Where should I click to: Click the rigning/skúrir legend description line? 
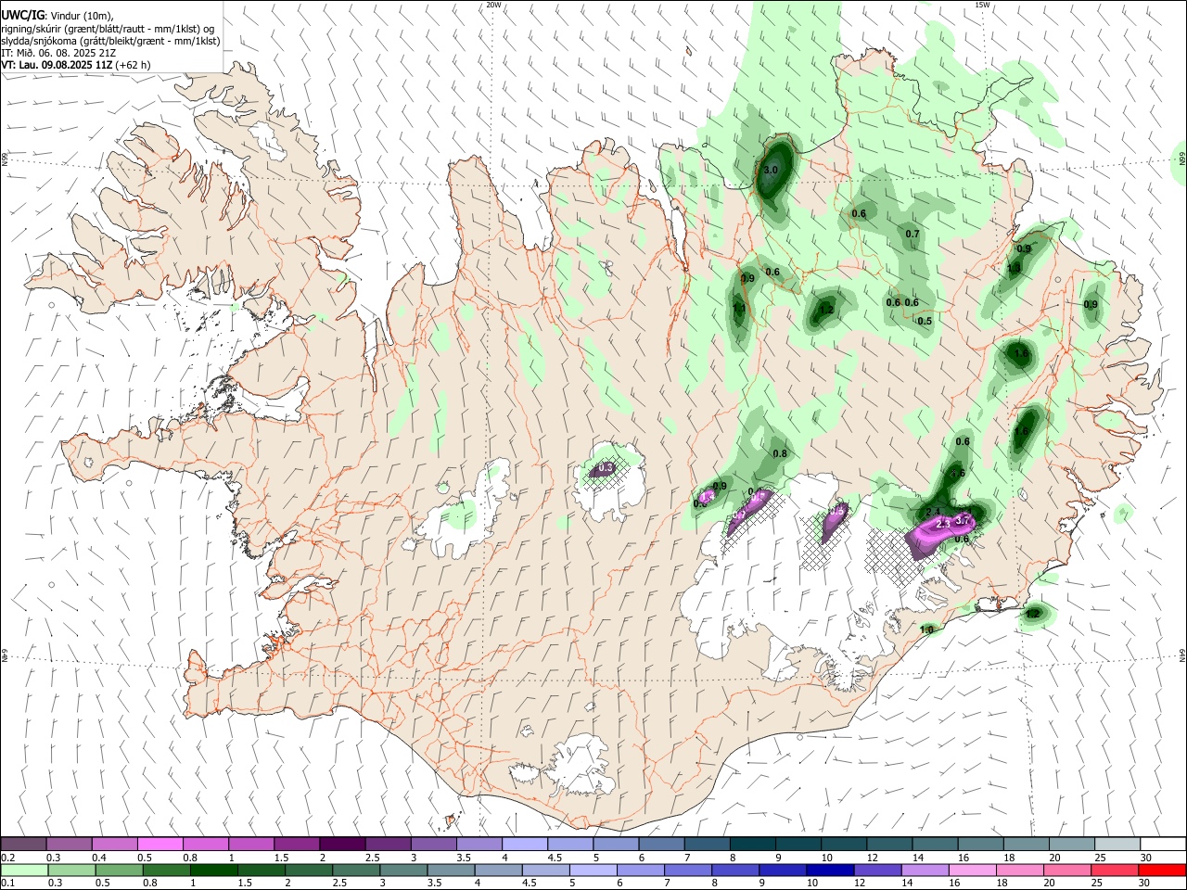click(x=108, y=28)
